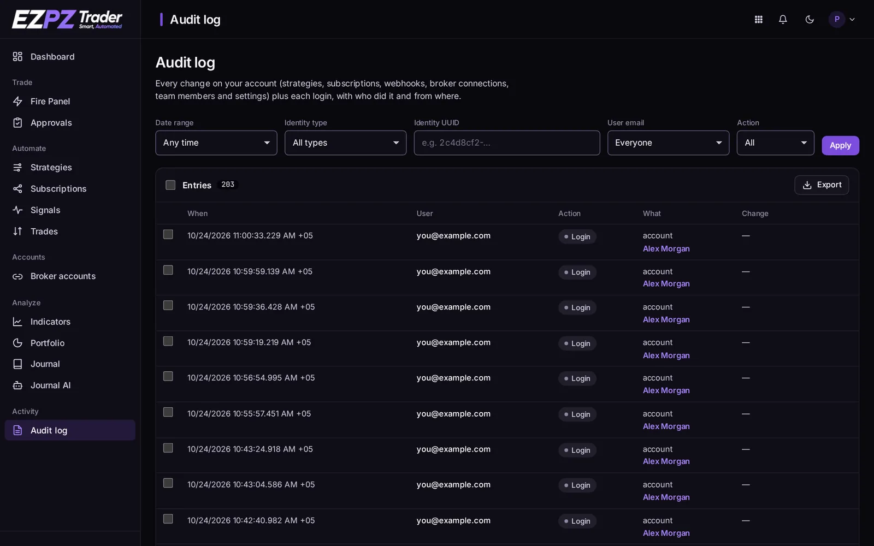Export the audit log entries
The height and width of the screenshot is (546, 874).
[822, 185]
